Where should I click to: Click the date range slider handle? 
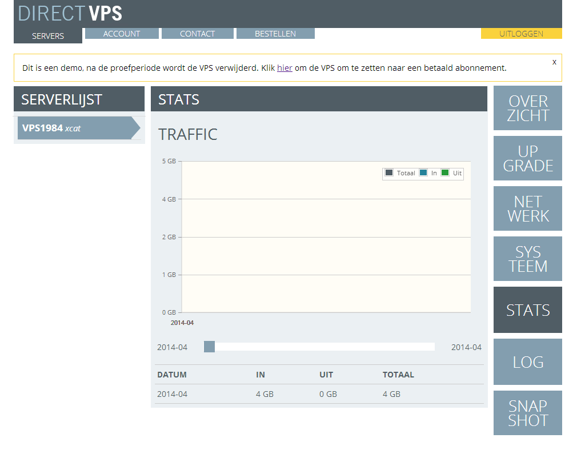click(209, 347)
